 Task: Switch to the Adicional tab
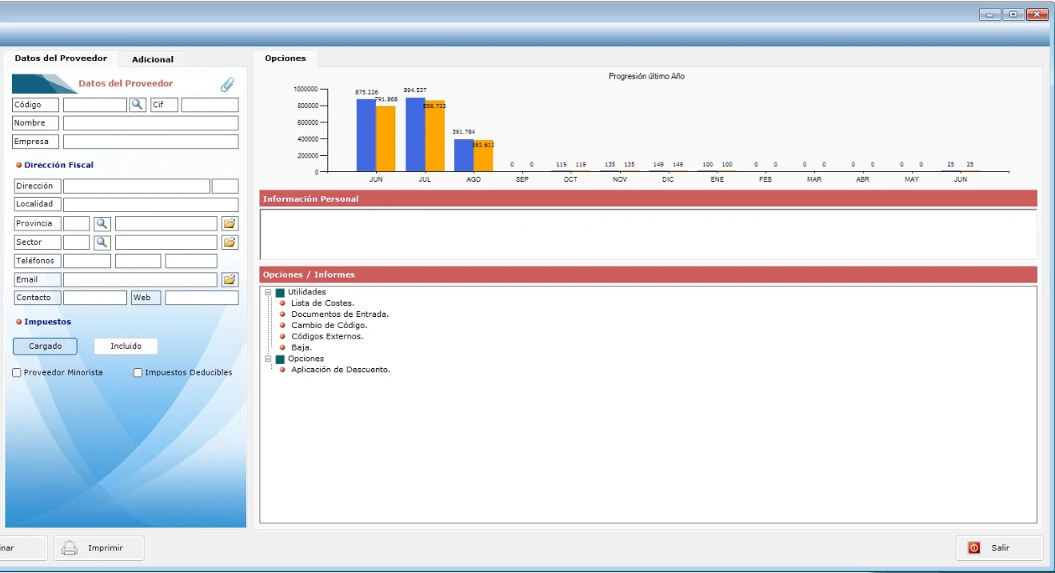point(153,59)
